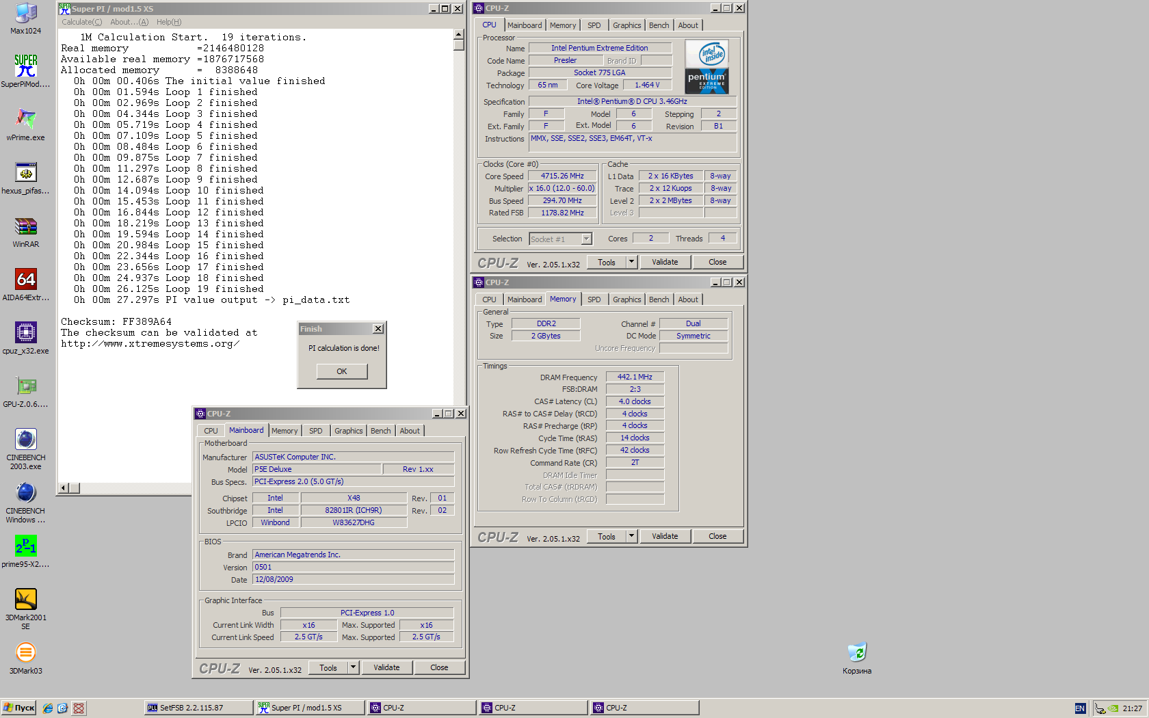1149x718 pixels.
Task: Select the CINEBENCH 2003.exe icon
Action: point(25,449)
